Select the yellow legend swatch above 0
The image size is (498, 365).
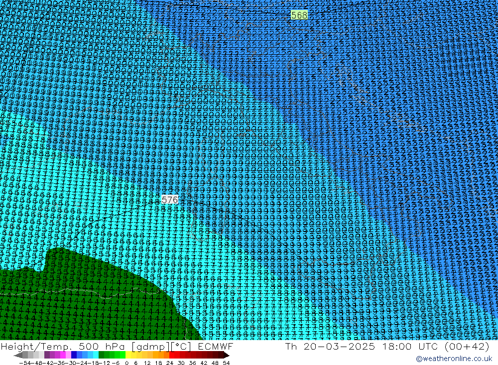128,355
